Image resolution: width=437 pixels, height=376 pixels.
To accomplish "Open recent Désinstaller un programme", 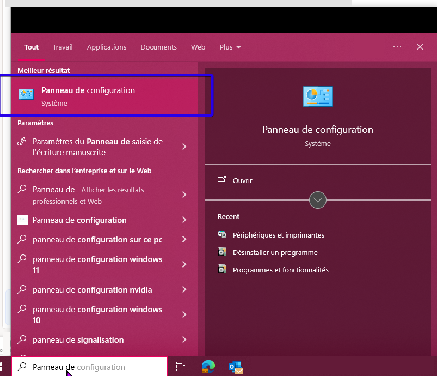I will [275, 253].
